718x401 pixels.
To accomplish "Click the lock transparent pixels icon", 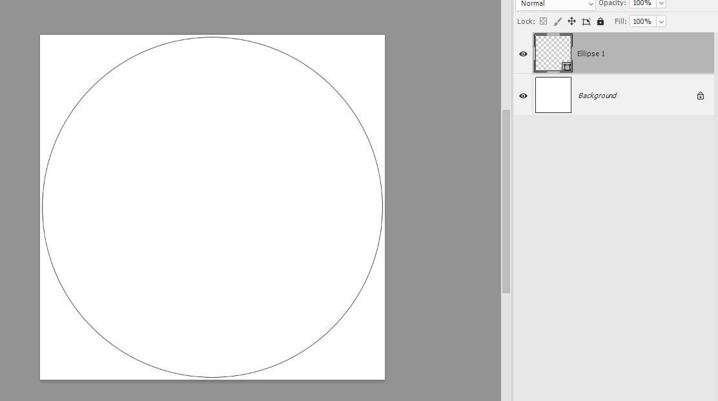I will click(x=543, y=21).
